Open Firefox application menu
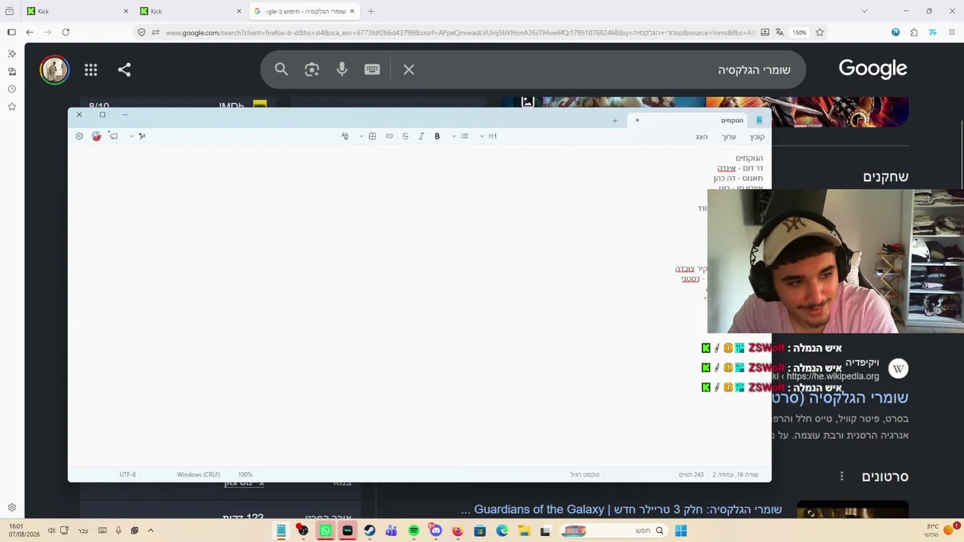 (953, 32)
